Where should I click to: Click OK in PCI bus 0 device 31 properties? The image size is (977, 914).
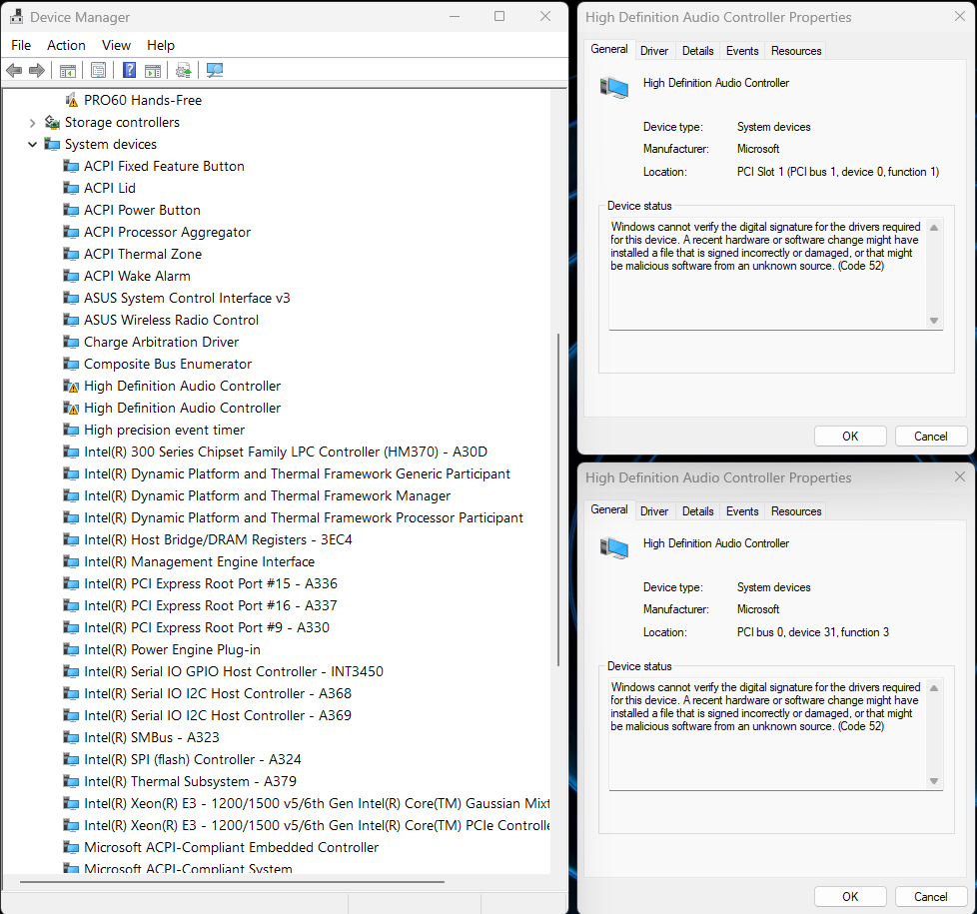tap(850, 897)
